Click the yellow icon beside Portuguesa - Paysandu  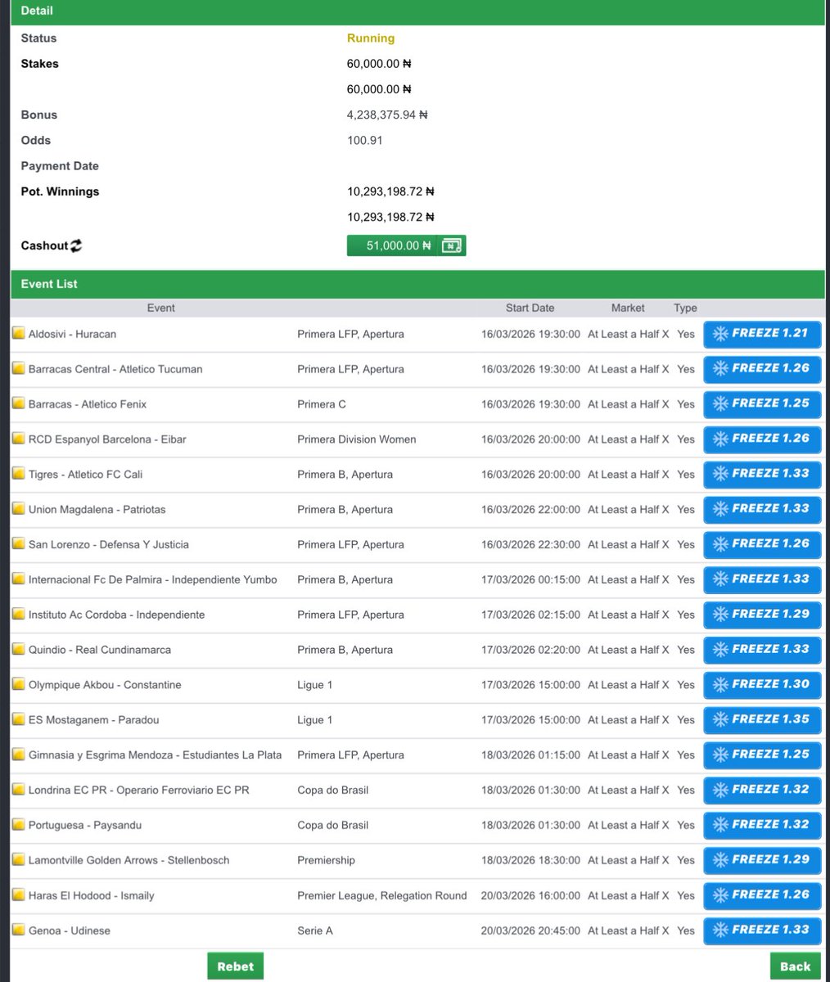(19, 825)
